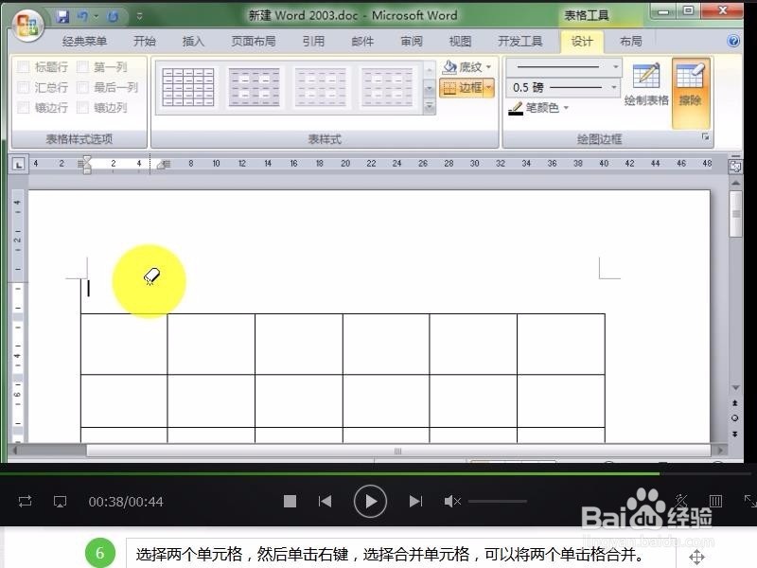757x568 pixels.
Task: Click the vertical scrollbar thumb
Action: click(736, 214)
